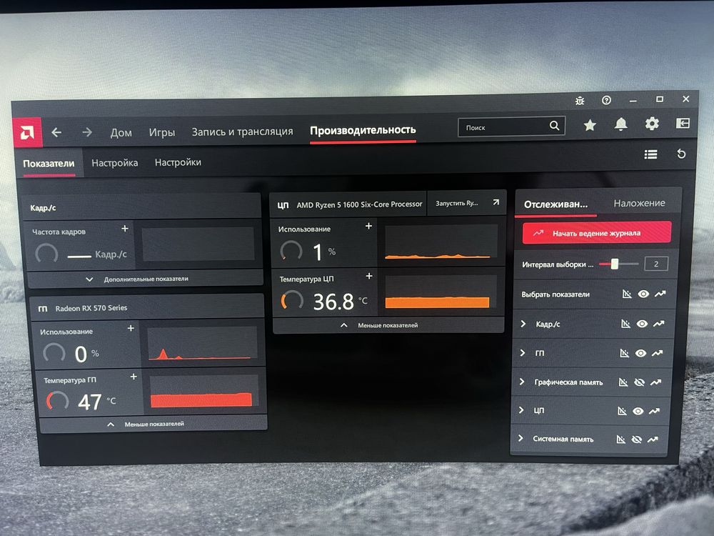
Task: Show Графическая память with crossed eye icon
Action: [x=639, y=382]
